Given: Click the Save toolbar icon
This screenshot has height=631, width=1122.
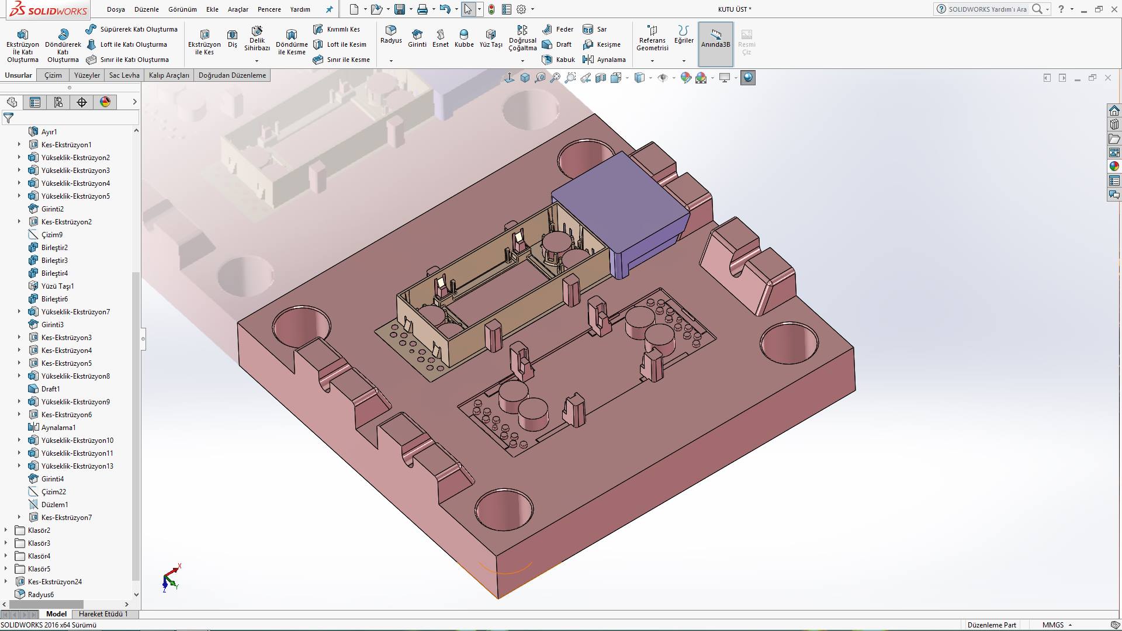Looking at the screenshot, I should click(400, 9).
